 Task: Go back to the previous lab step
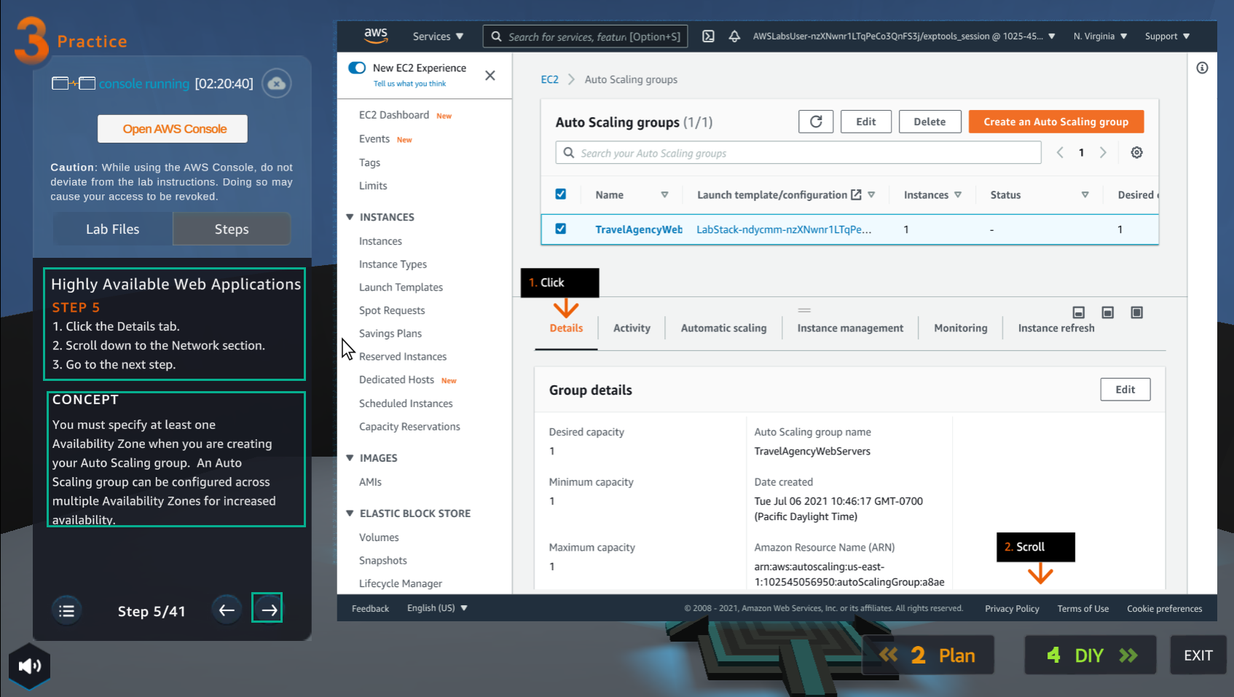click(227, 610)
